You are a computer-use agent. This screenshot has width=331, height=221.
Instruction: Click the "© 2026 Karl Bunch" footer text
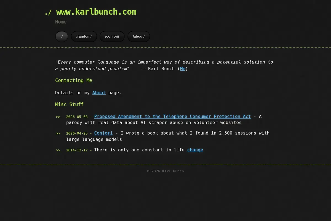[165, 171]
